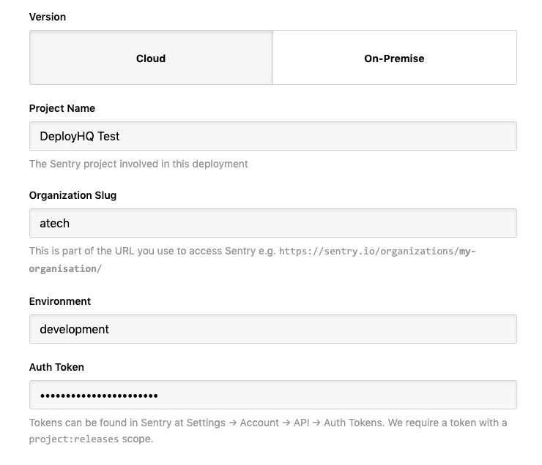Viewport: 542px width, 465px height.
Task: Click the Auth Token label
Action: (x=56, y=367)
